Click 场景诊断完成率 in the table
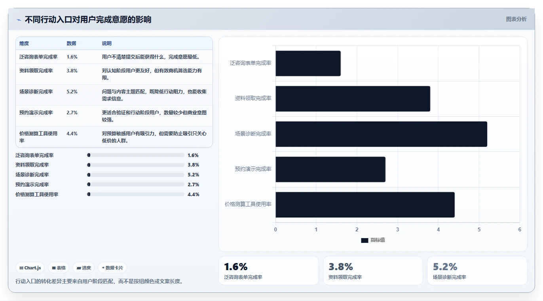The height and width of the screenshot is (301, 543). tap(36, 92)
